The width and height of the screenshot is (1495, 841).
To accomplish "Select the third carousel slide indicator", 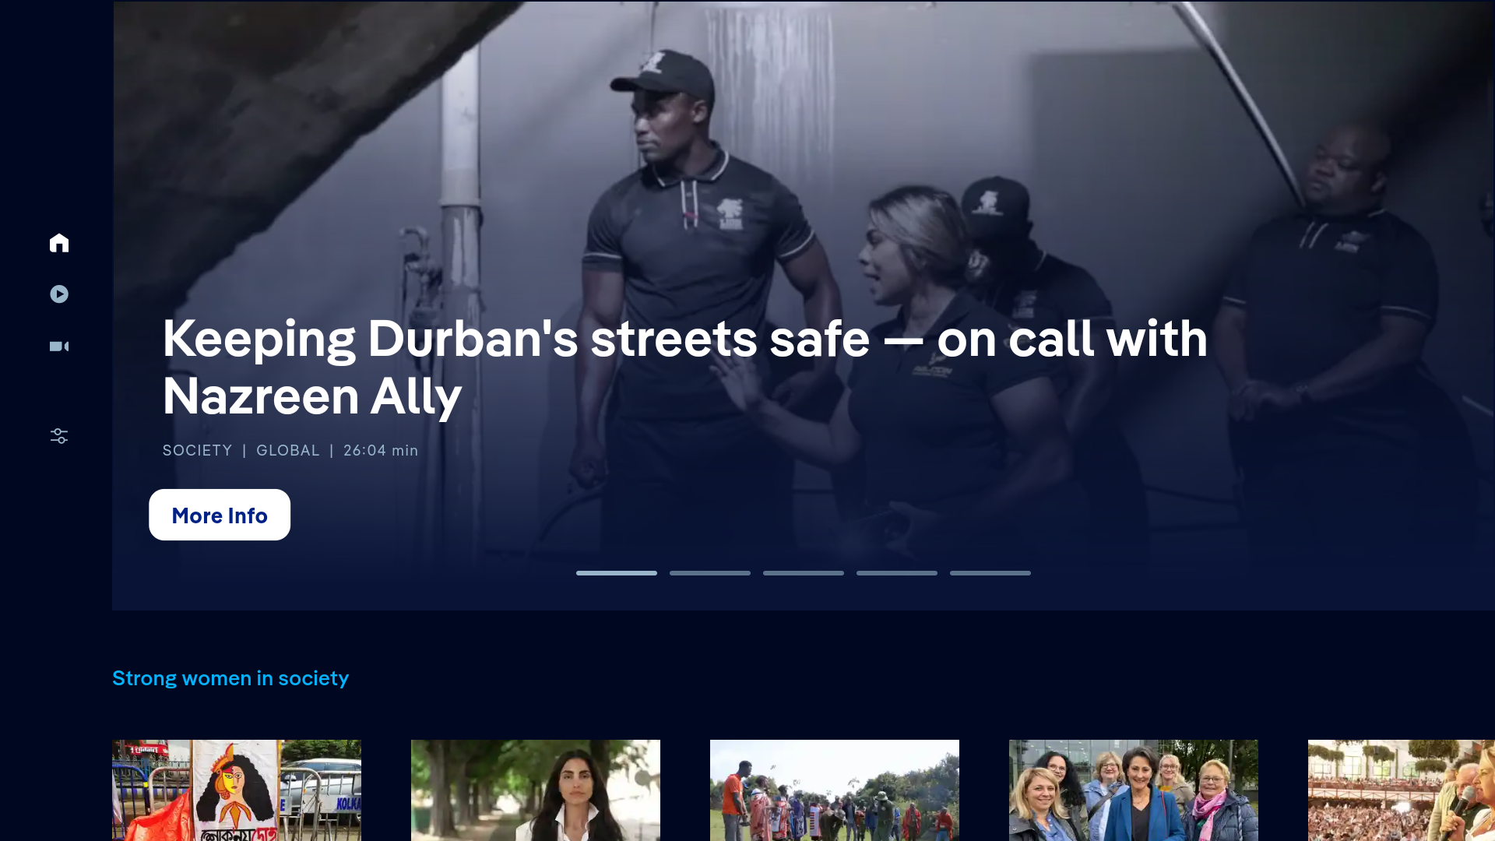I will pyautogui.click(x=804, y=573).
